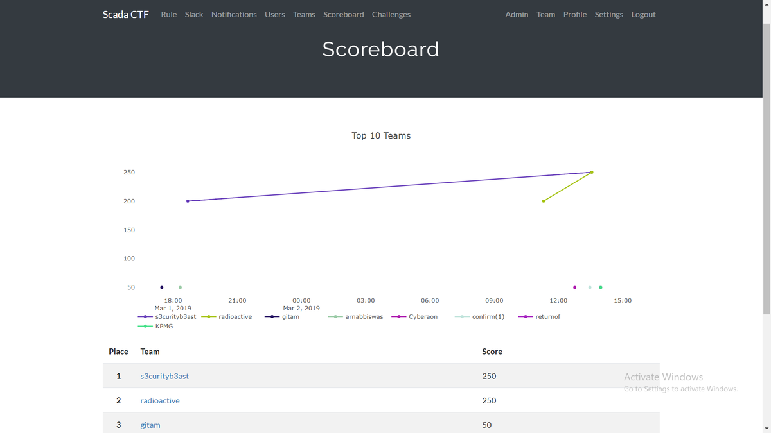Open s3curityb3ast team link in table
The width and height of the screenshot is (771, 433).
(x=164, y=376)
